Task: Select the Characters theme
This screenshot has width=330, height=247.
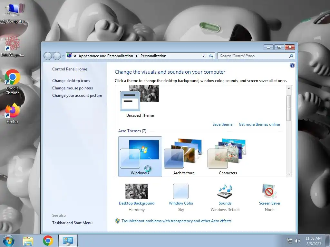Action: point(228,157)
